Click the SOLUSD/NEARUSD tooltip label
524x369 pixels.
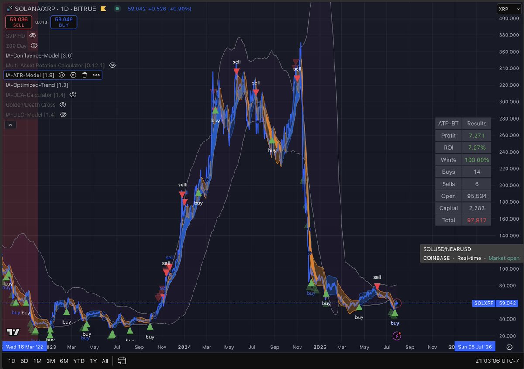click(447, 249)
